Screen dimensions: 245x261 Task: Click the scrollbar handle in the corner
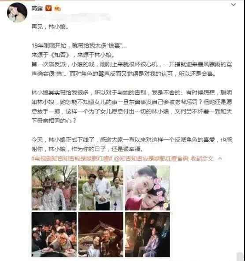coord(240,257)
